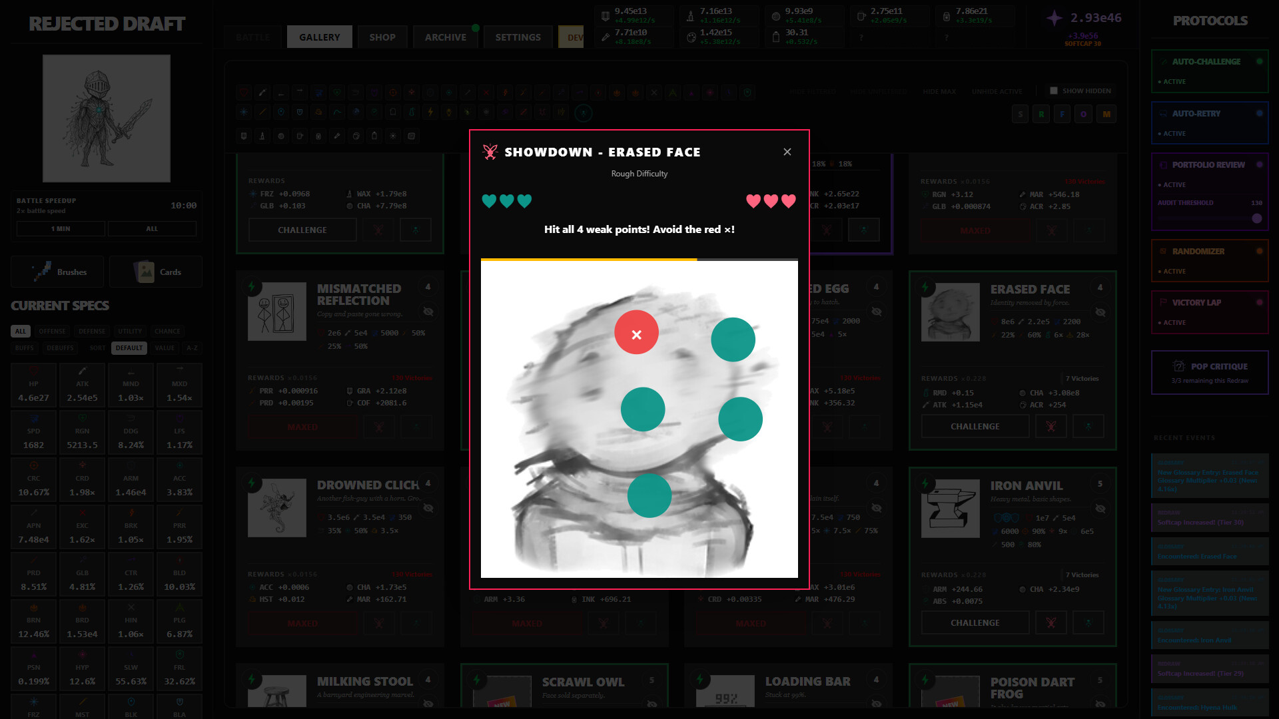The height and width of the screenshot is (719, 1279).
Task: Adjust the Audit Threshold slider
Action: coord(1210,218)
